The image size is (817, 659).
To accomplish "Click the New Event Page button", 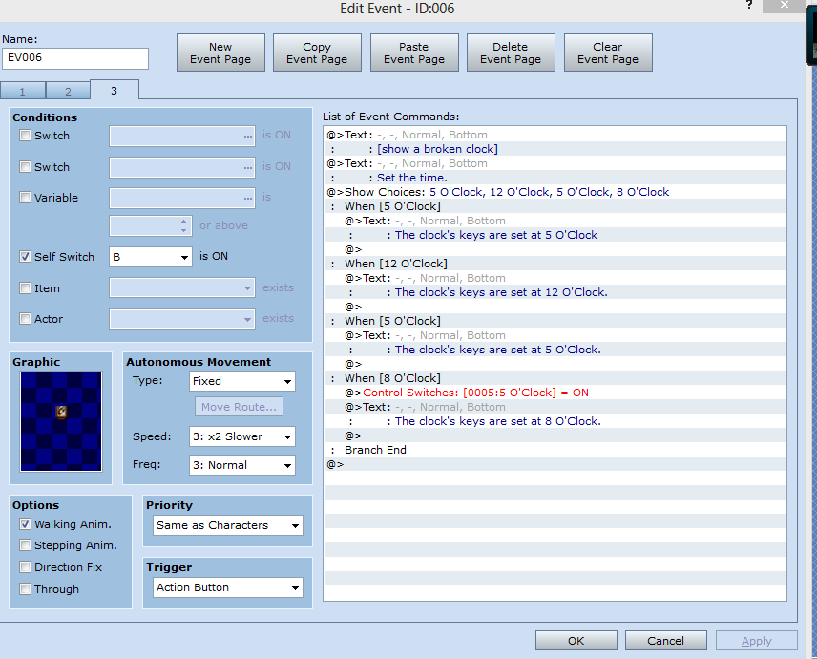I will 220,53.
